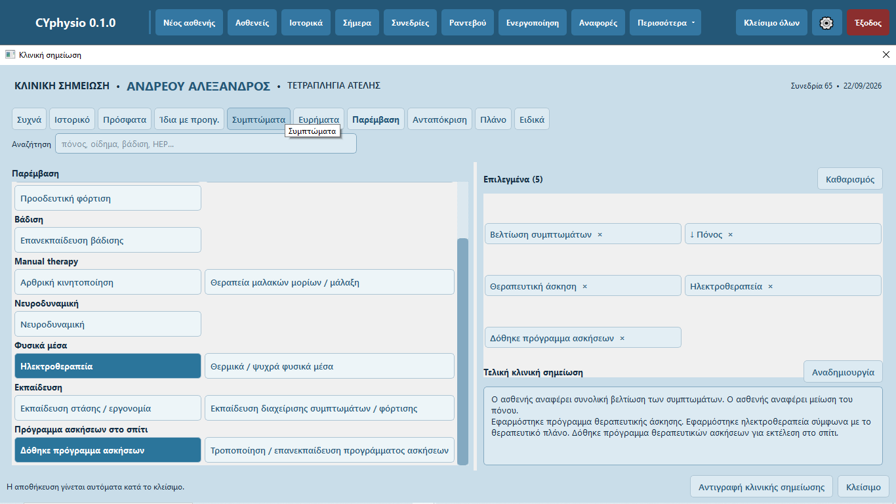Open Αναφορές in the top bar
Image resolution: width=896 pixels, height=504 pixels.
click(x=598, y=22)
